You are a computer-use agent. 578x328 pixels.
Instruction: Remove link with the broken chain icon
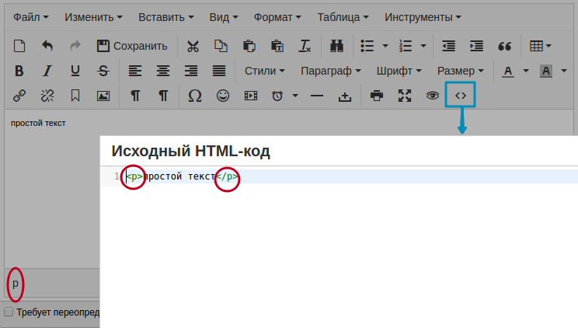click(x=47, y=96)
